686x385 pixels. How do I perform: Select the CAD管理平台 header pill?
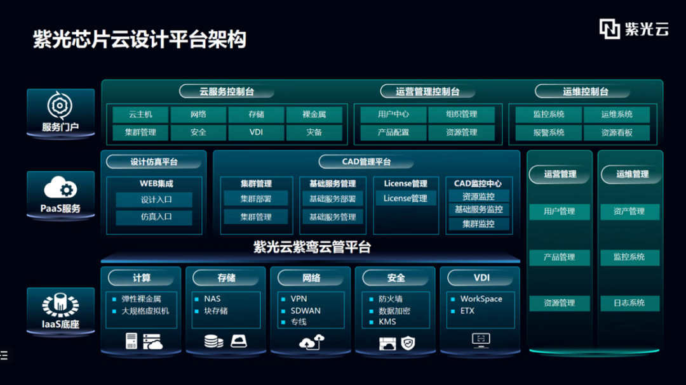tap(367, 162)
